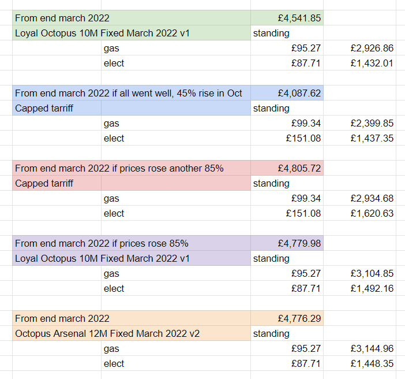Image resolution: width=405 pixels, height=379 pixels.
Task: Select the elect cost cell £1,492.16
Action: click(359, 288)
